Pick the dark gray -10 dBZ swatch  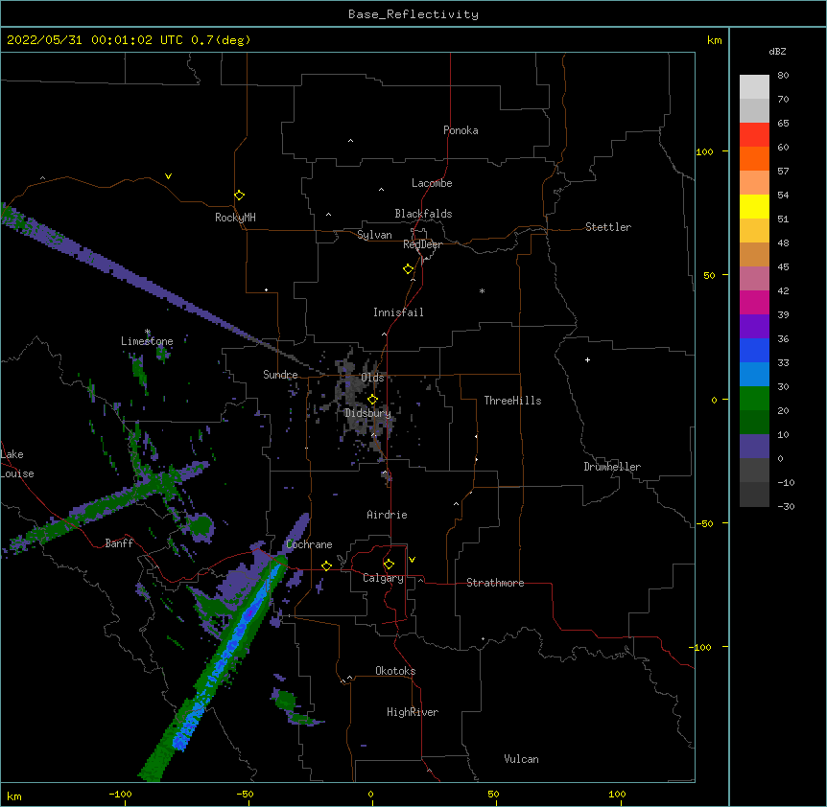pyautogui.click(x=754, y=495)
